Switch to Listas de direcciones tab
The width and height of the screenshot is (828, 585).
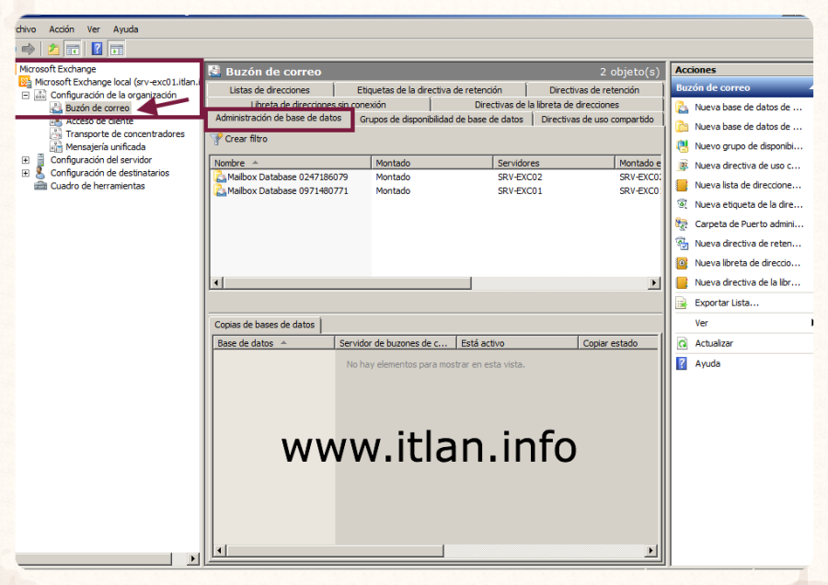click(x=269, y=90)
